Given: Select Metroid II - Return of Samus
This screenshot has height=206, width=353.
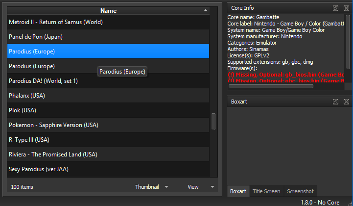Looking at the screenshot, I should click(x=56, y=22).
